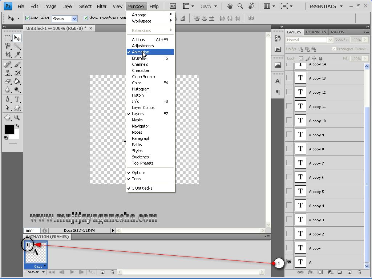Toggle Show Transform Controls checkbox
This screenshot has width=372, height=279.
pyautogui.click(x=86, y=18)
